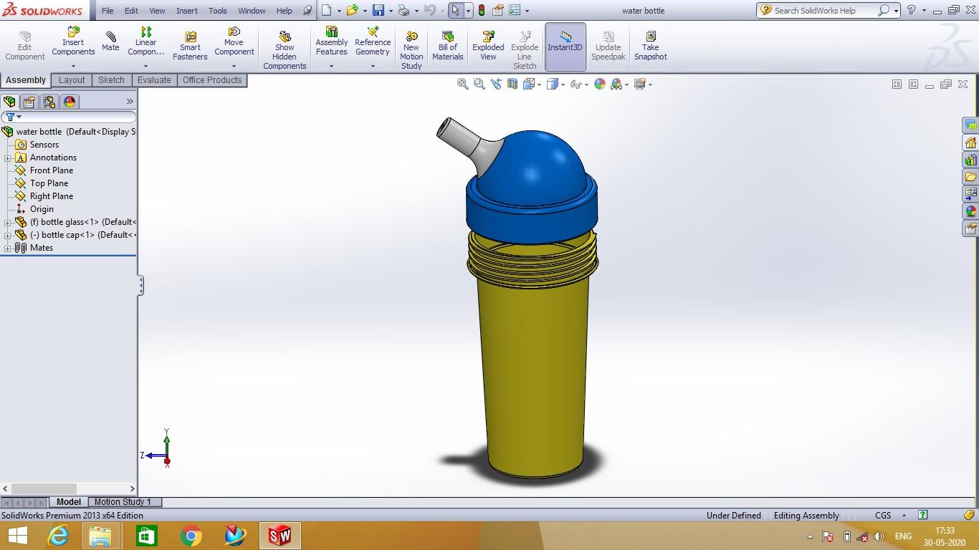Expand the Mates folder
The width and height of the screenshot is (979, 550).
click(7, 247)
